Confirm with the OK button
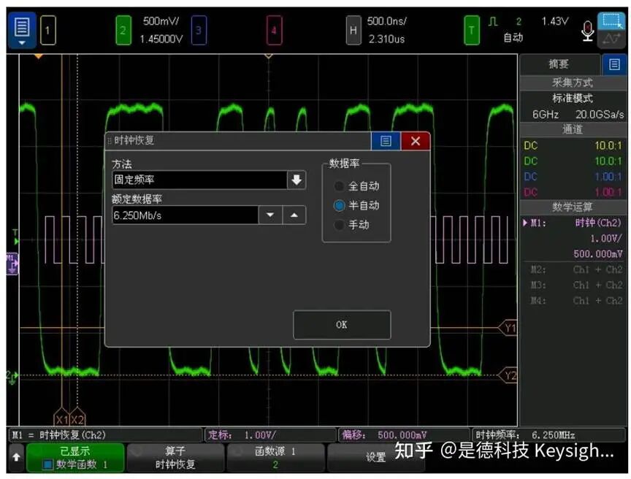The image size is (631, 479). click(342, 324)
